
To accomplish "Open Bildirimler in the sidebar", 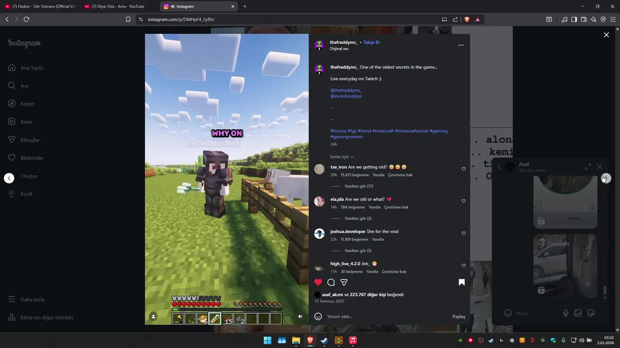I will 26,158.
